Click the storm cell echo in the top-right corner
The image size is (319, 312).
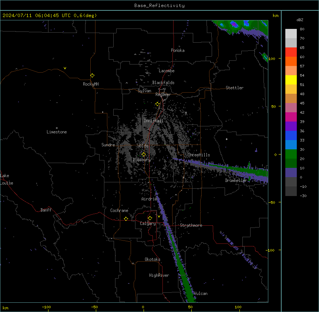click(x=242, y=27)
